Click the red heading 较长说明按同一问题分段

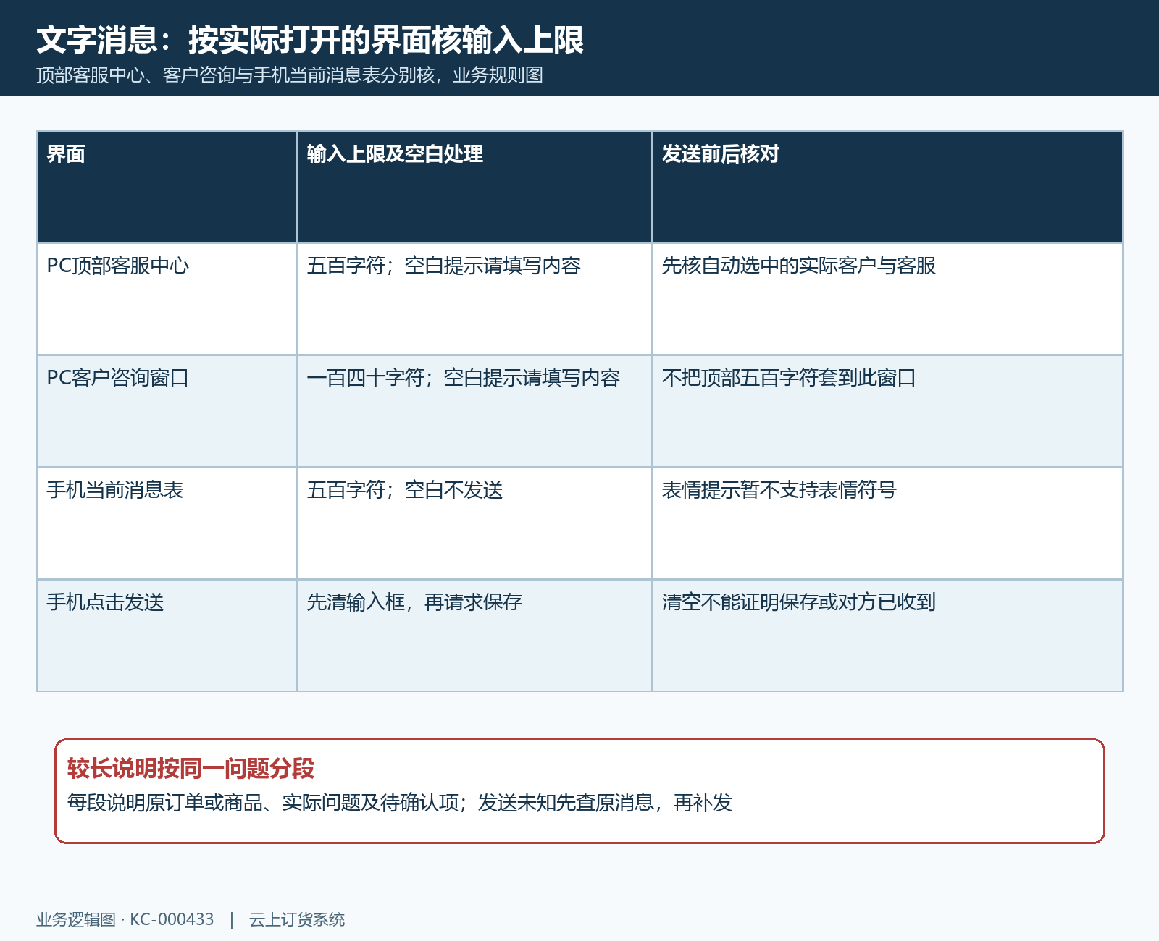(191, 769)
